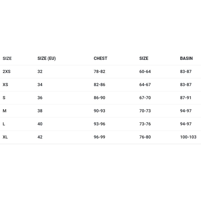Click the XL size row label

pyautogui.click(x=5, y=137)
